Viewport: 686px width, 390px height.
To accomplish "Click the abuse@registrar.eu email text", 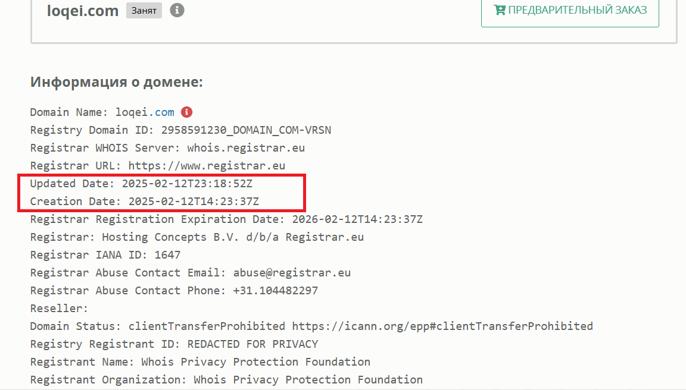I will pos(292,273).
